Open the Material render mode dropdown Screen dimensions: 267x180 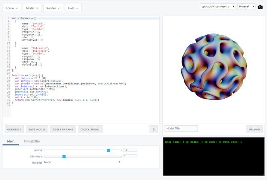[246, 6]
